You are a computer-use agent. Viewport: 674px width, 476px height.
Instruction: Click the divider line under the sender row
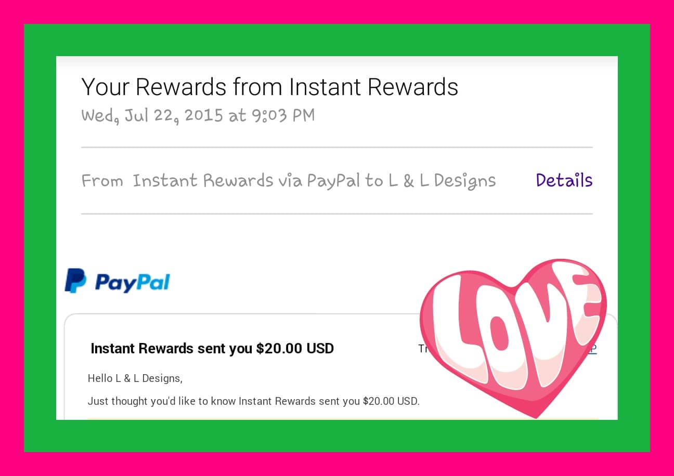tap(337, 214)
